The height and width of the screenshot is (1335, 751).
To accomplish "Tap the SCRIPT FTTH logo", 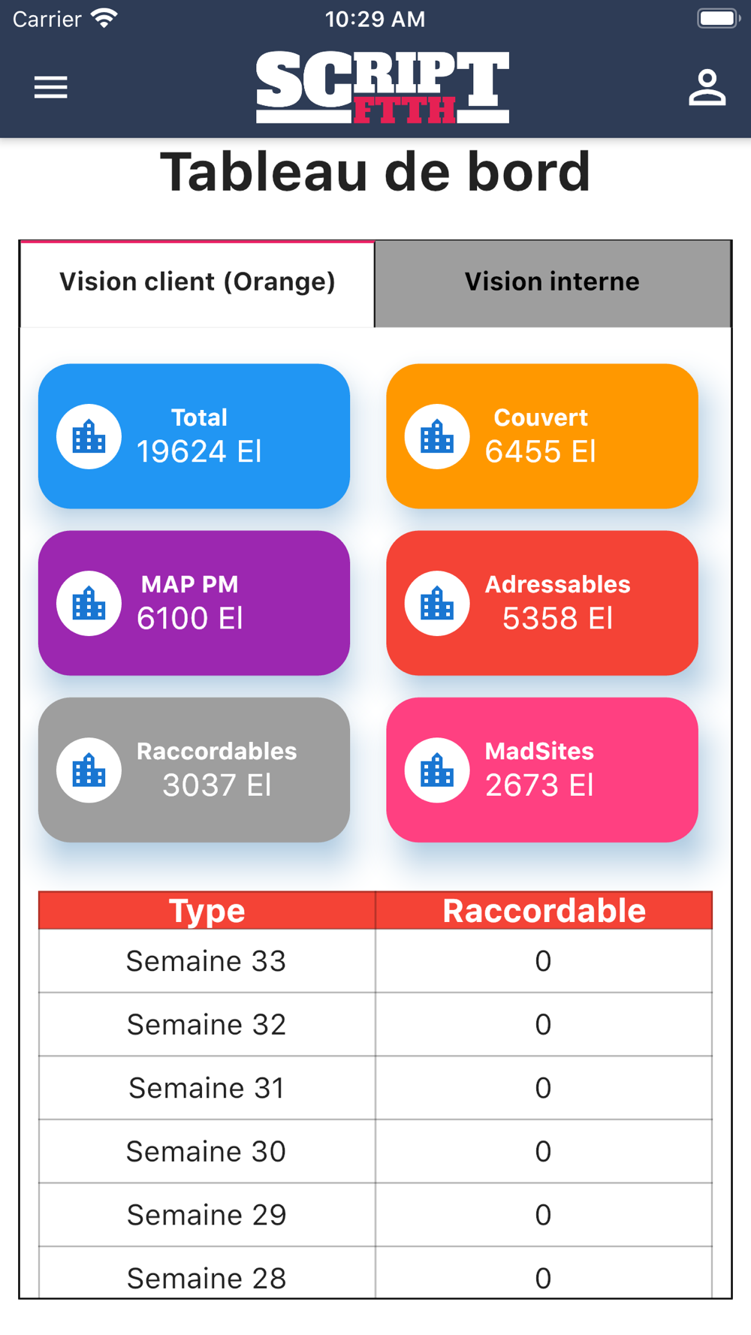I will (382, 87).
